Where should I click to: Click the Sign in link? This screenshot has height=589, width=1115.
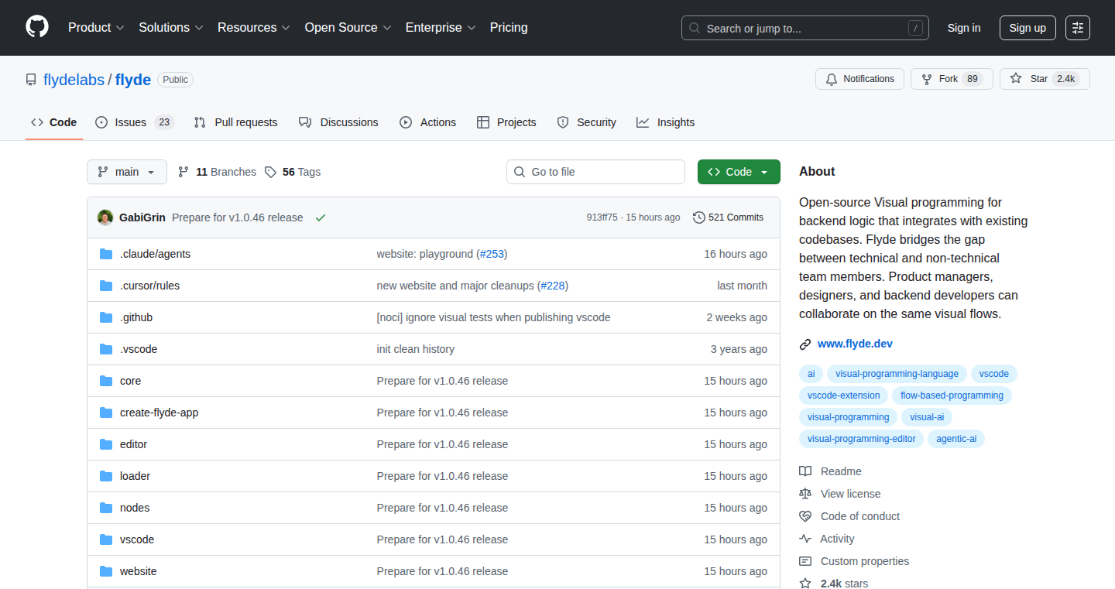point(964,28)
